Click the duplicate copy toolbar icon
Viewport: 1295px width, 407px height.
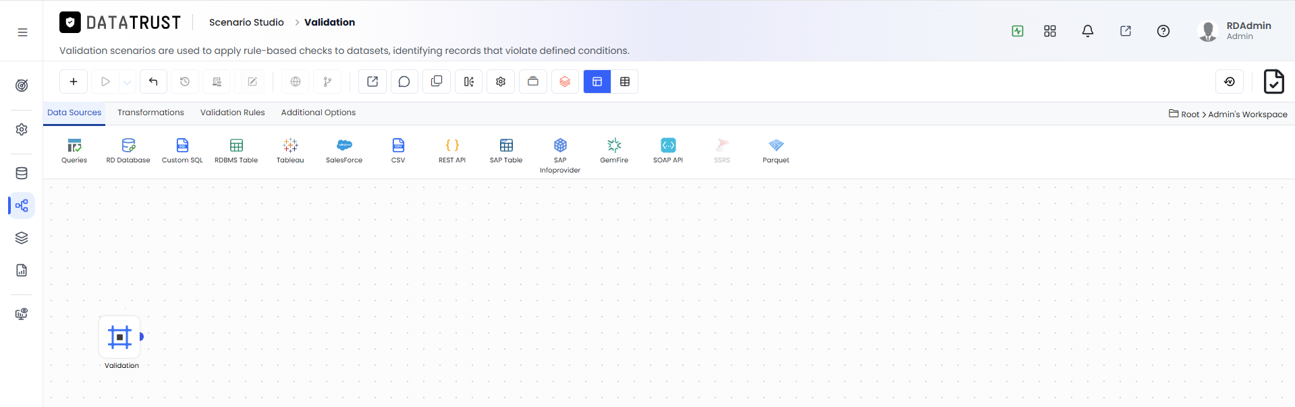[x=437, y=82]
